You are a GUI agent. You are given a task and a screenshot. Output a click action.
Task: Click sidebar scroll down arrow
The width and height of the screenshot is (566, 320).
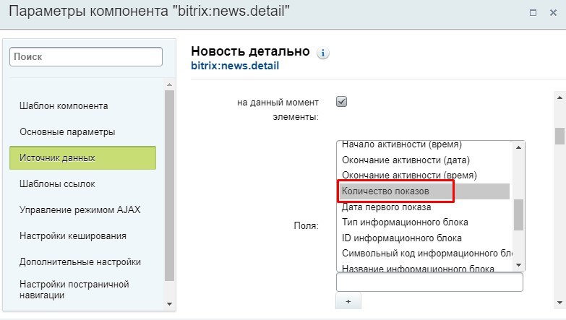pos(170,304)
